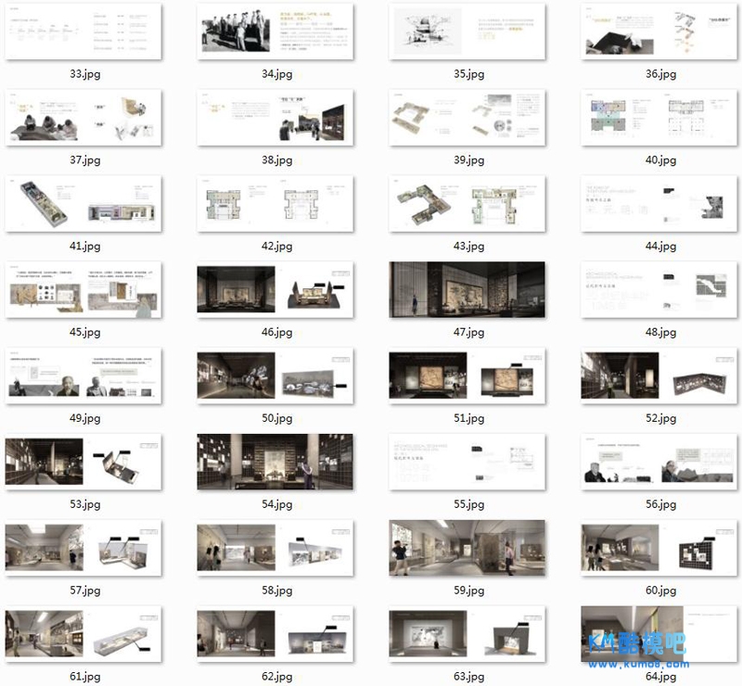Click the 61.jpg filename label
Screen dimensions: 742x686
pos(84,677)
